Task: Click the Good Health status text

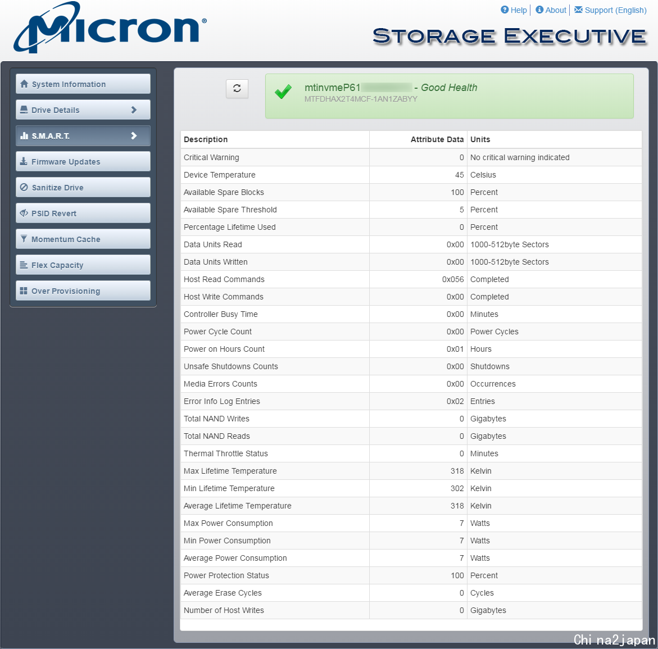Action: pyautogui.click(x=449, y=87)
